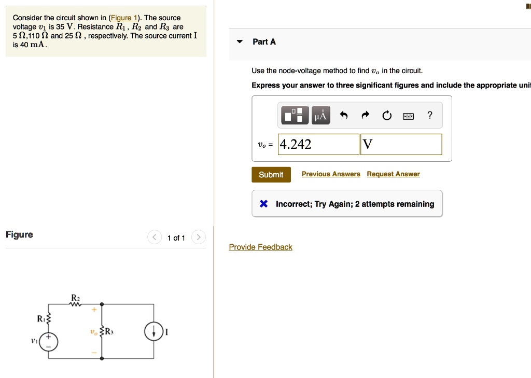Submit the answer
The width and height of the screenshot is (531, 378).
pyautogui.click(x=271, y=175)
